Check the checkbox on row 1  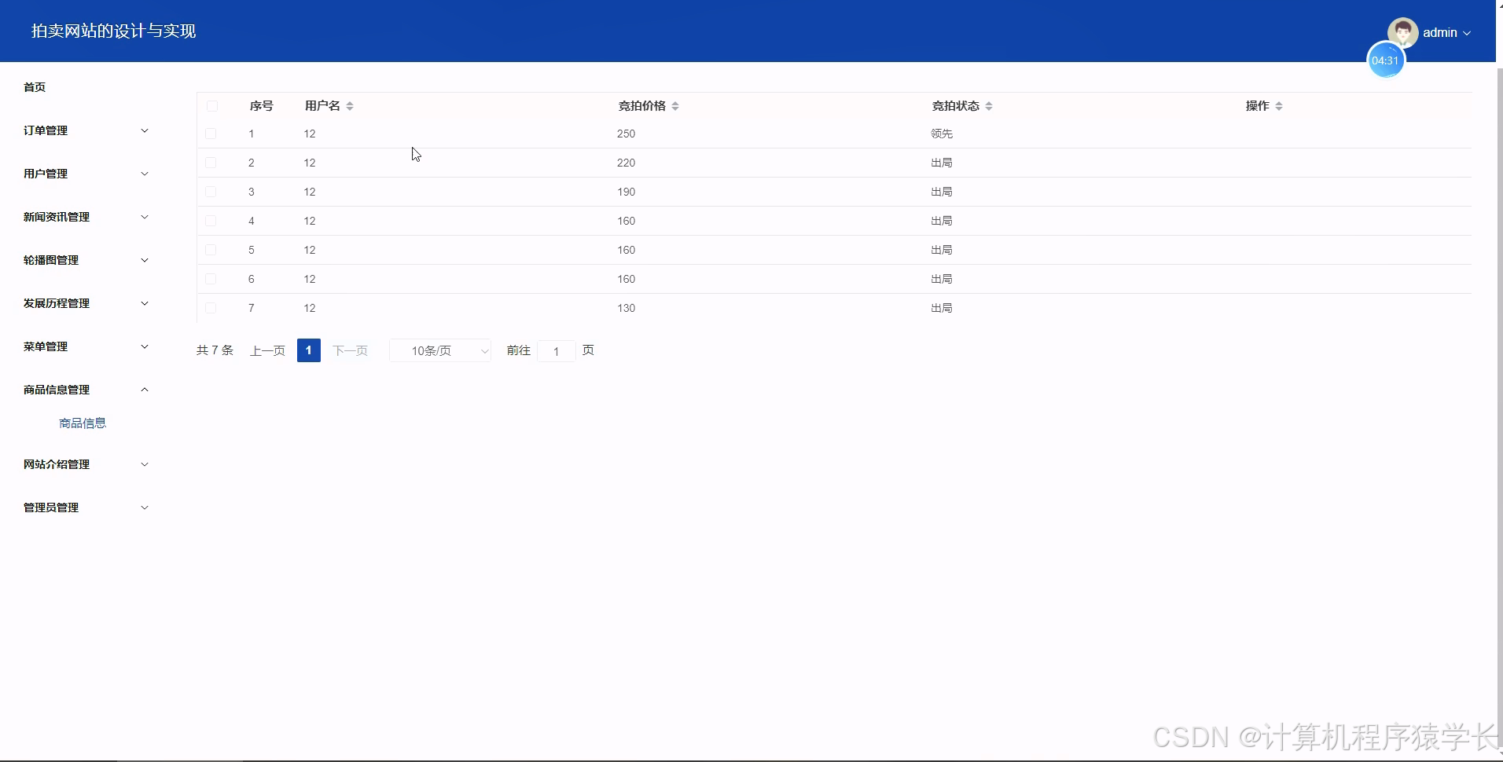[x=211, y=134]
